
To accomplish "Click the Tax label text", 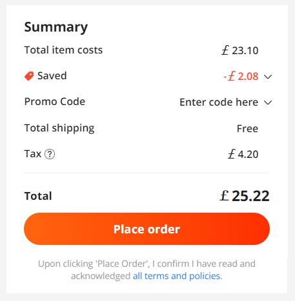I will point(33,154).
